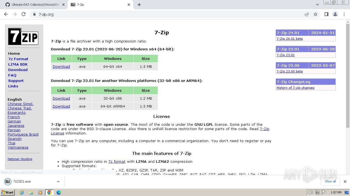Open 7-Zip 23.00 beta news link

pyautogui.click(x=290, y=71)
